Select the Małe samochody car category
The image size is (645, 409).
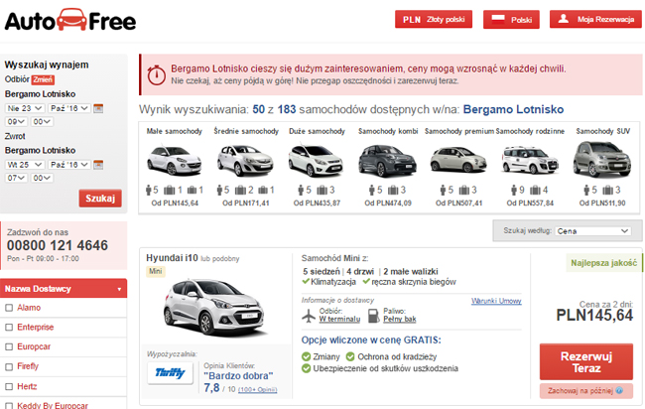pyautogui.click(x=175, y=167)
